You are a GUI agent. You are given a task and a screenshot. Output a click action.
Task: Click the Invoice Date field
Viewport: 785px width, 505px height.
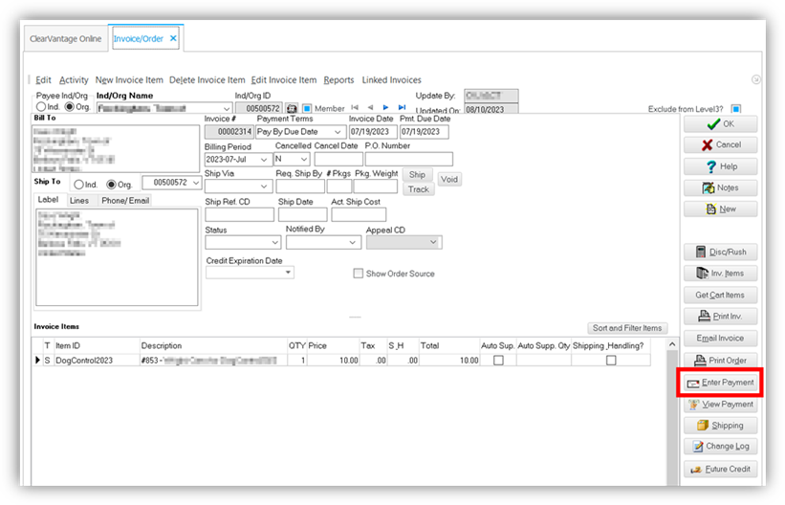tap(373, 132)
